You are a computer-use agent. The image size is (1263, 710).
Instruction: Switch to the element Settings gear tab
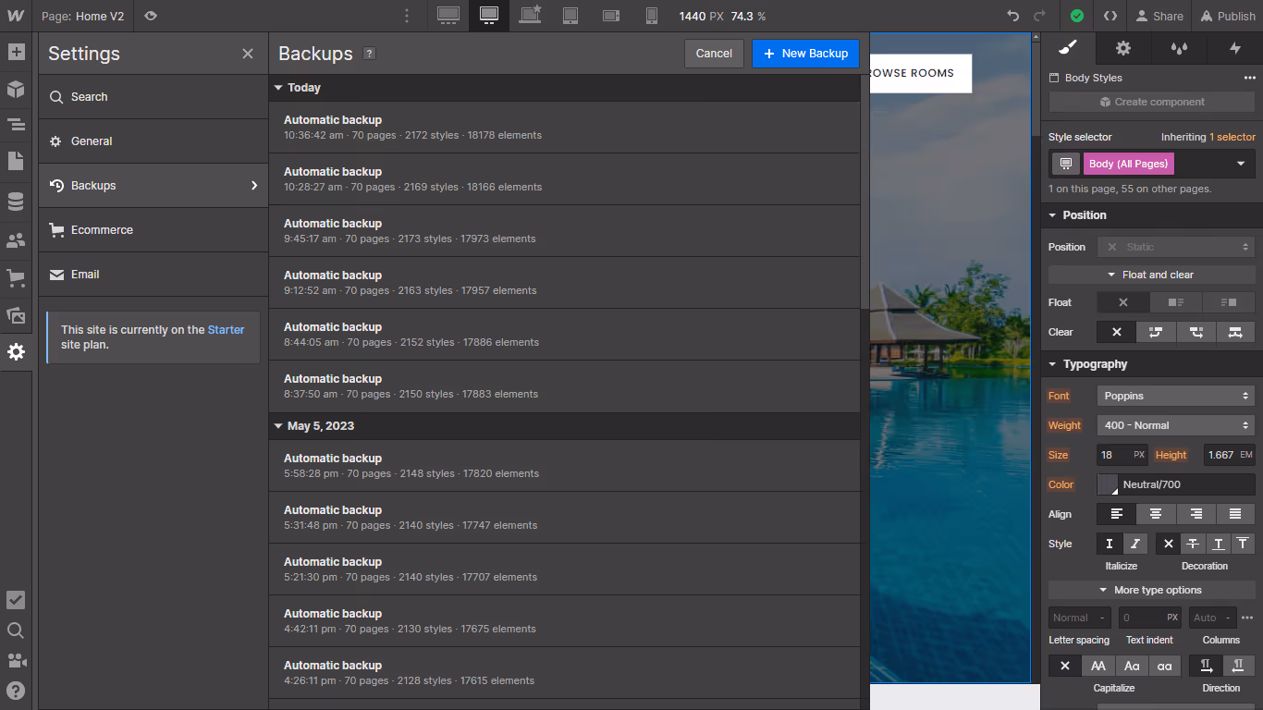coord(1123,48)
